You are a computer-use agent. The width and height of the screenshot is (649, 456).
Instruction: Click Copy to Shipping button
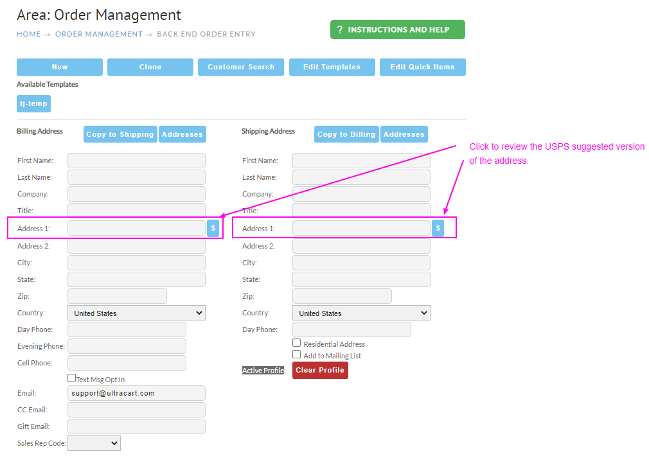120,134
